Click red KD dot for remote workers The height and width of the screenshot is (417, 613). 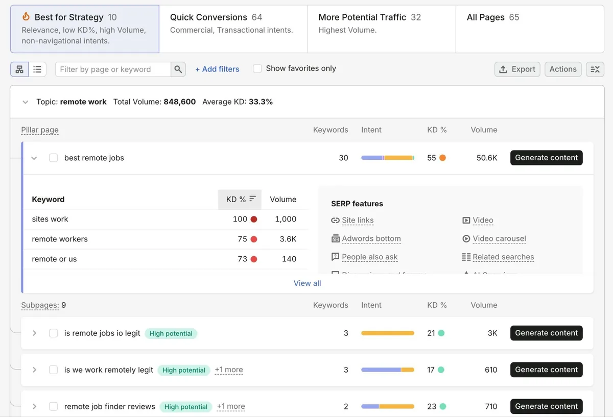[253, 239]
